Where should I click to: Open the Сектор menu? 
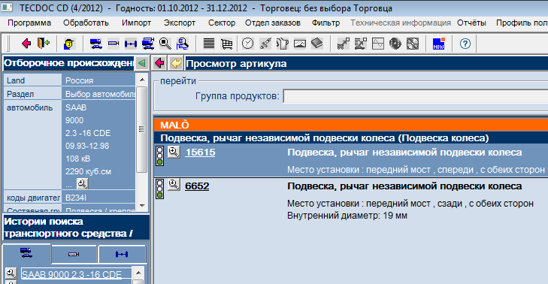point(222,23)
